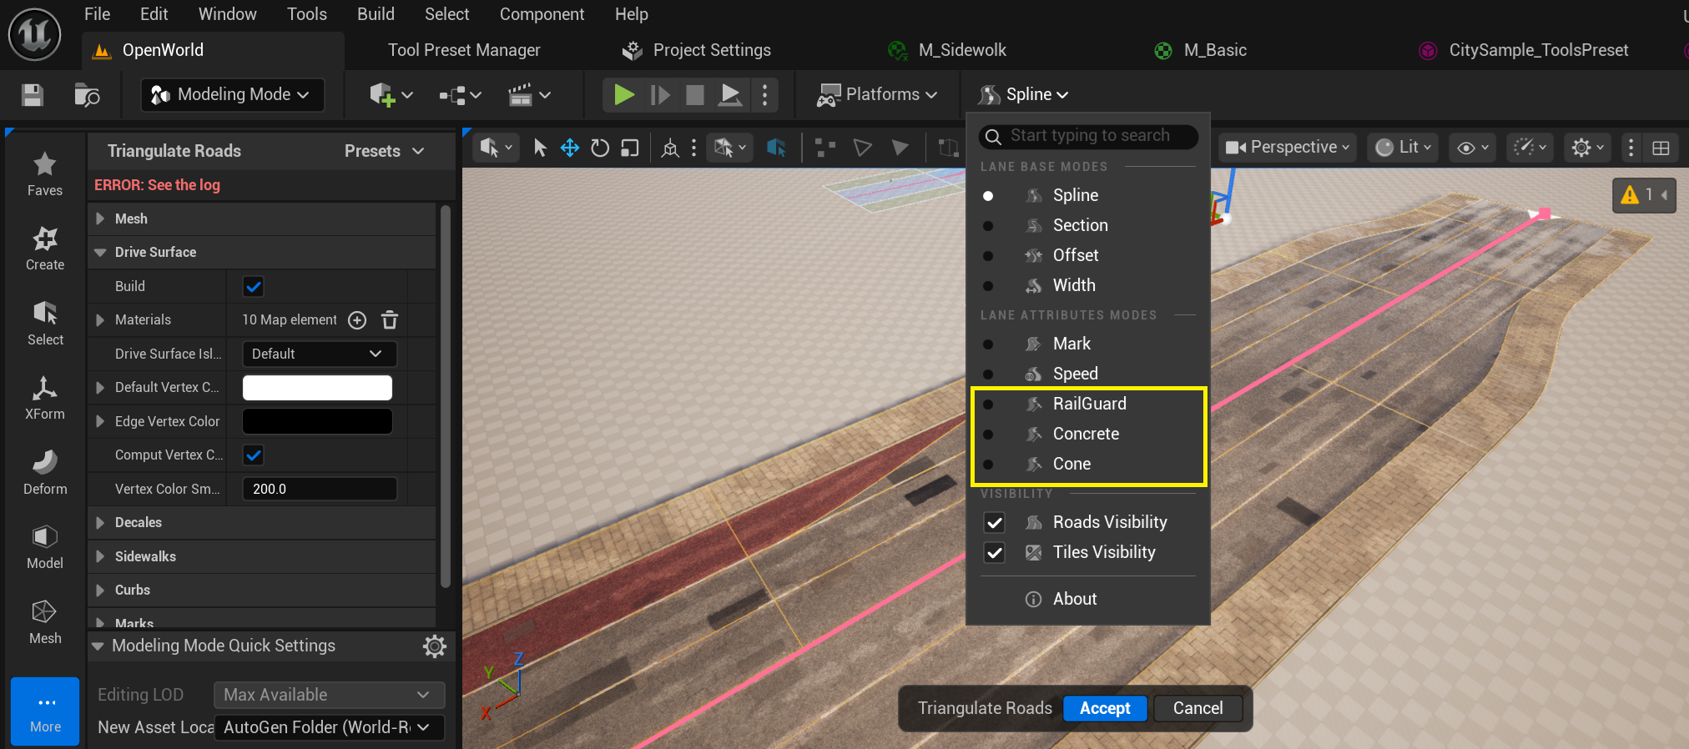Select the Mark lane attribute mode
1689x749 pixels.
pos(1088,344)
